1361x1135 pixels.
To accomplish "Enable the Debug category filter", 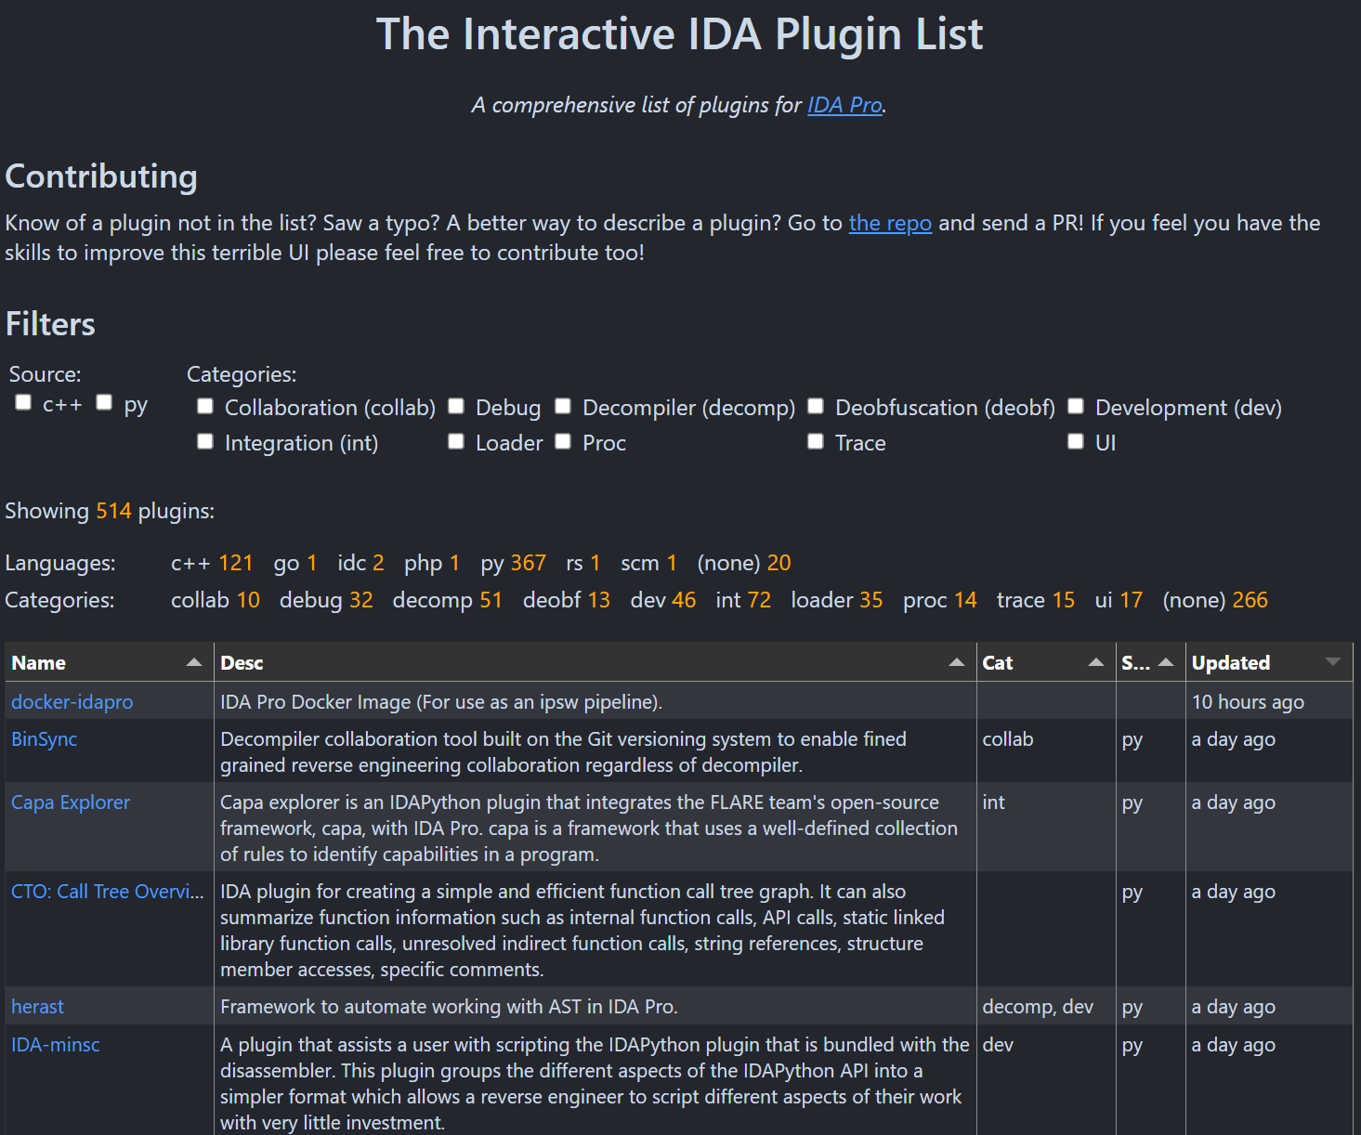I will click(456, 406).
